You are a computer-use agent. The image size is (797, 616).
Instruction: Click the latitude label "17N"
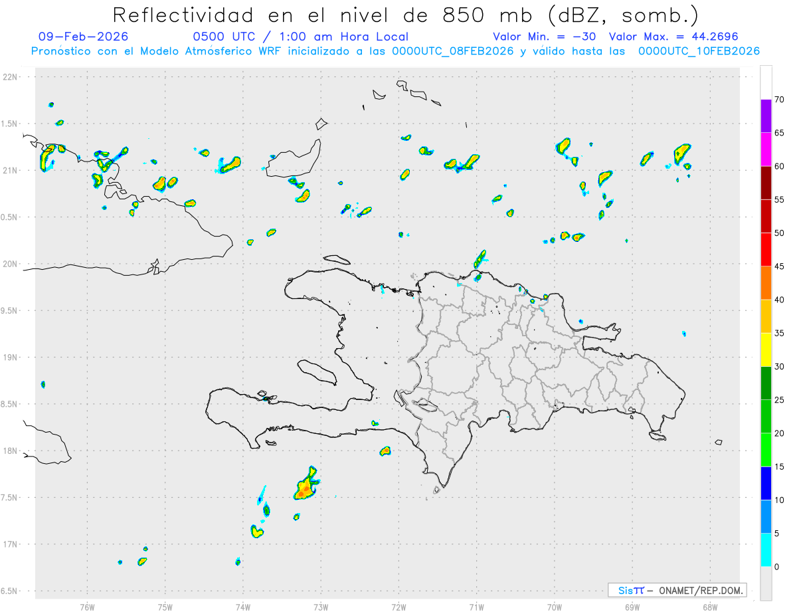pos(11,544)
